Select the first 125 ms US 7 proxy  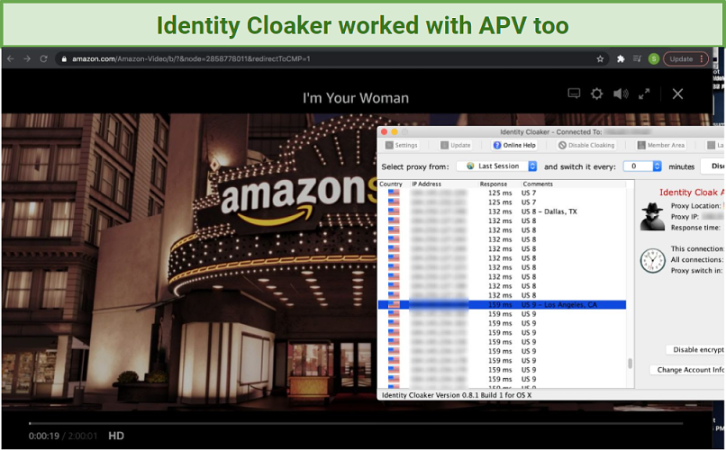click(x=502, y=193)
